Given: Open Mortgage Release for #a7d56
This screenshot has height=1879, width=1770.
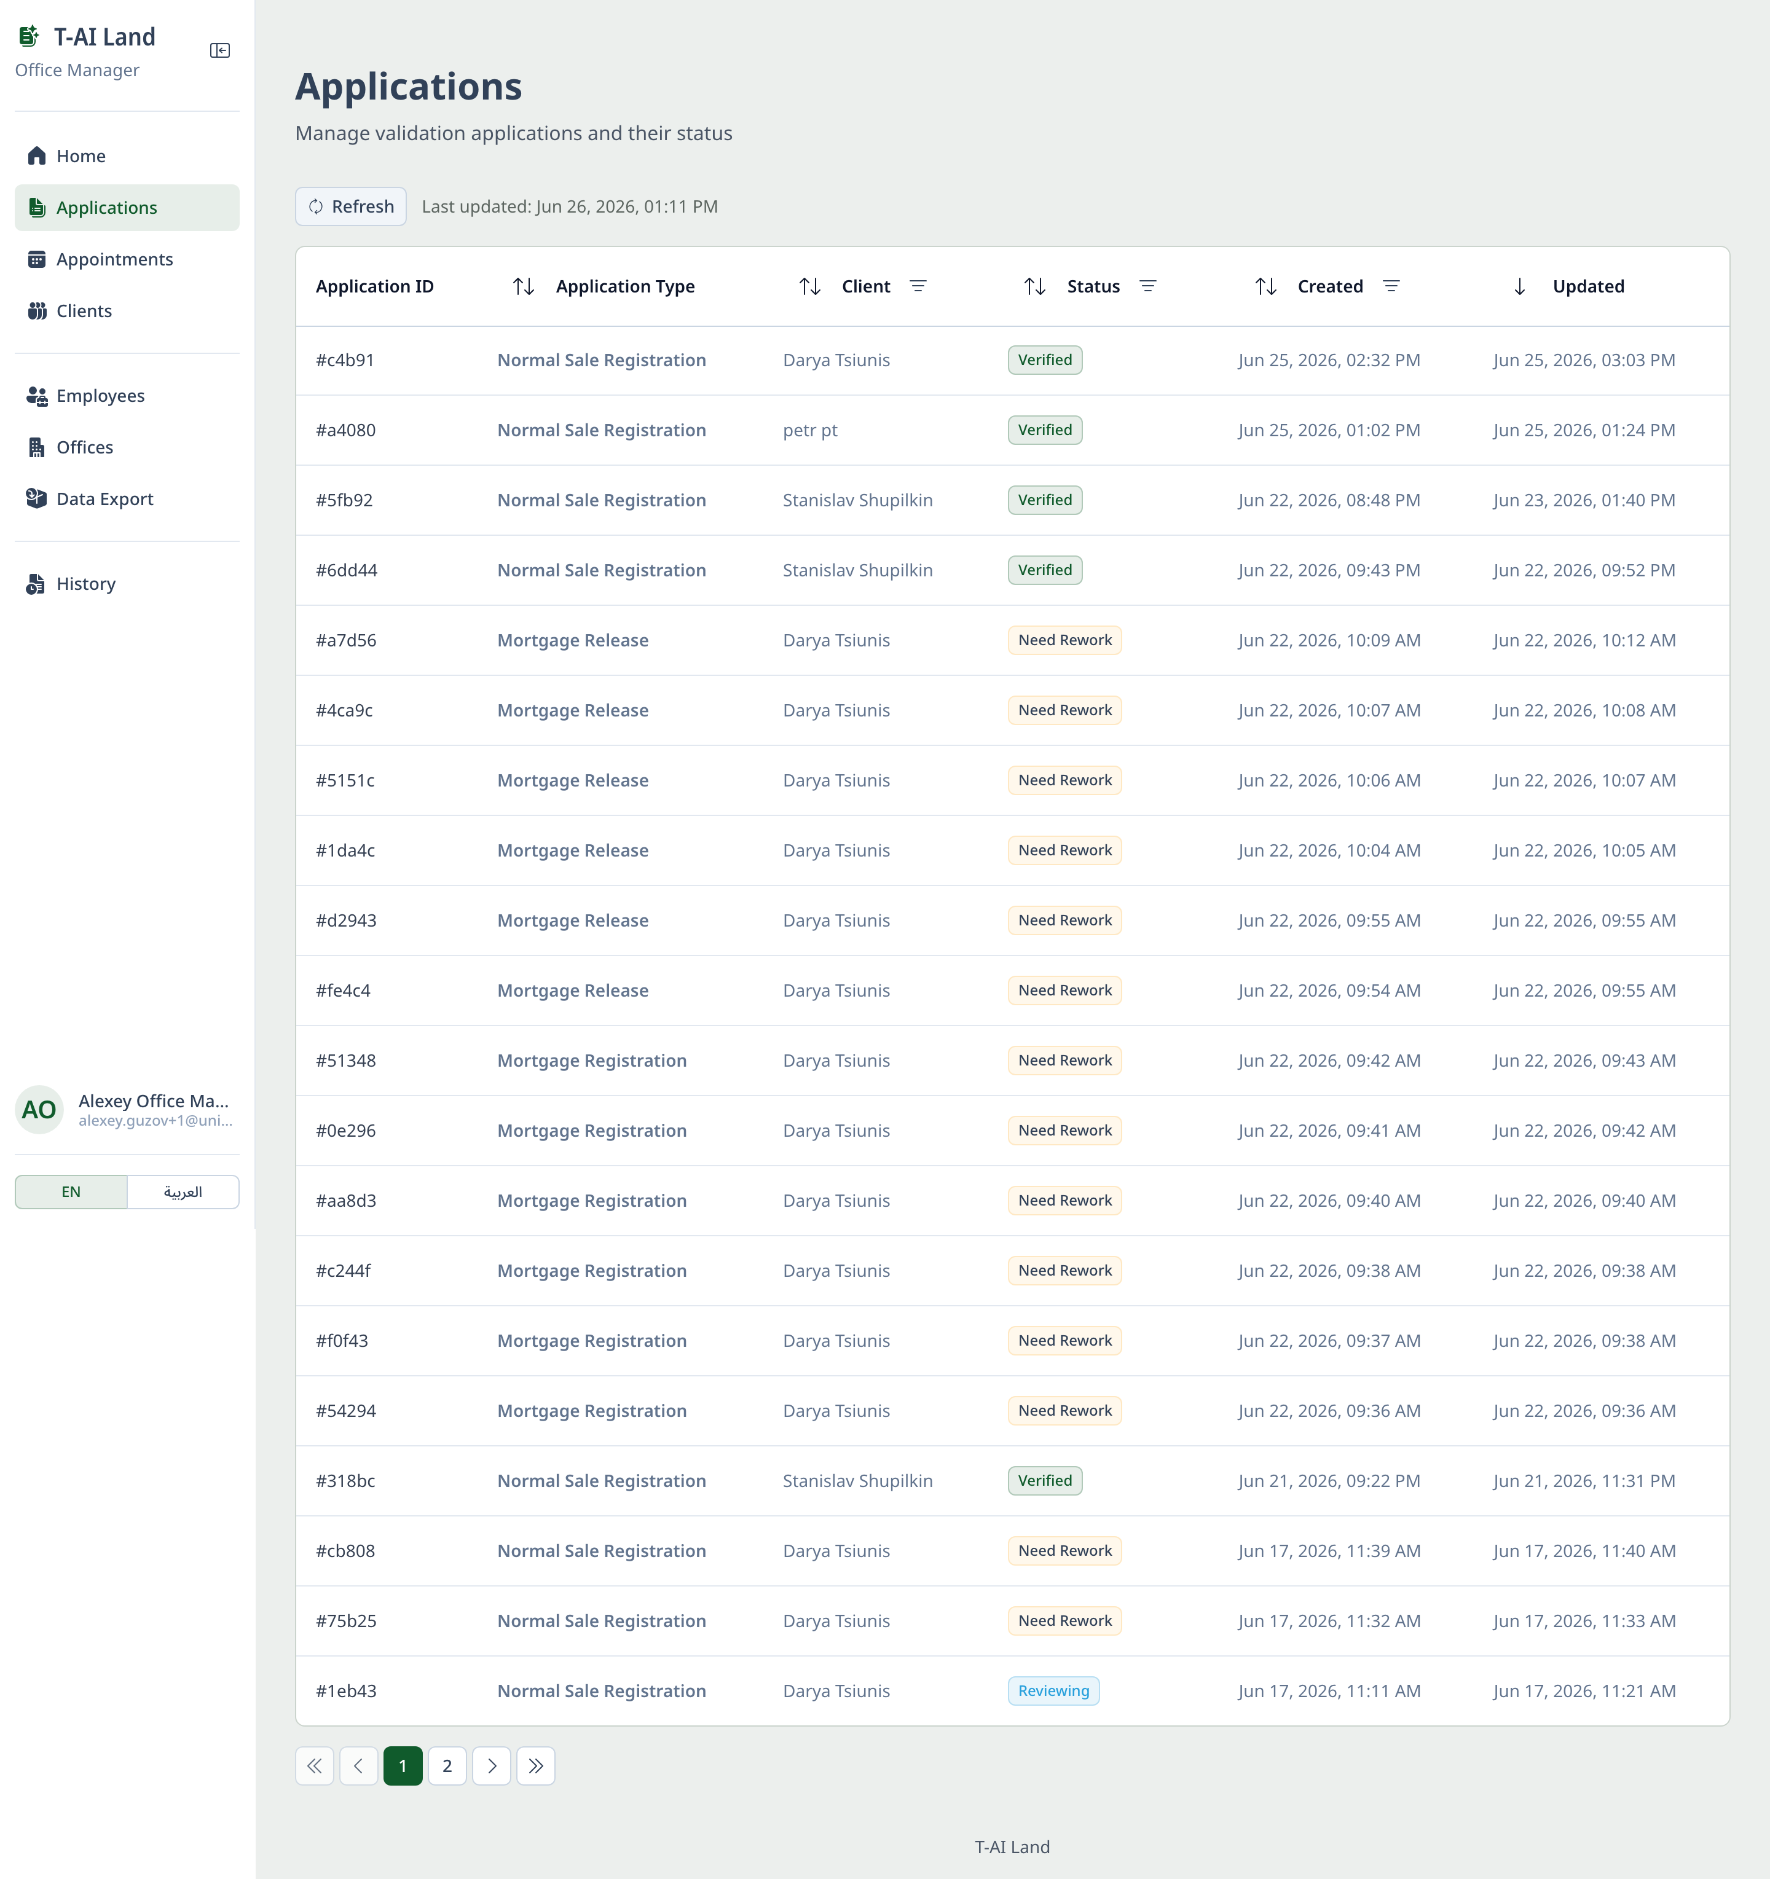Looking at the screenshot, I should click(x=573, y=641).
